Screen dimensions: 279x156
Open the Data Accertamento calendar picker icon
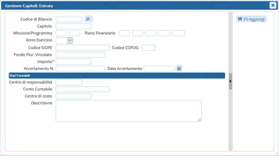[x=179, y=68]
